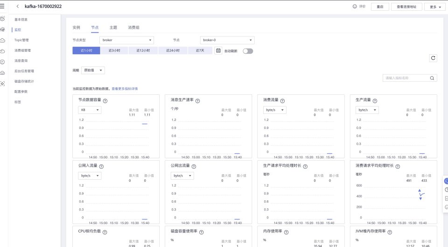
Task: Click the refresh icon above the search box
Action: (433, 58)
